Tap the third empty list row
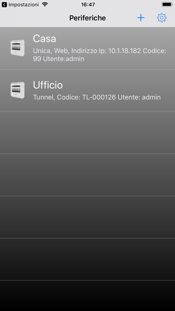This screenshot has height=311, width=175. point(87,217)
